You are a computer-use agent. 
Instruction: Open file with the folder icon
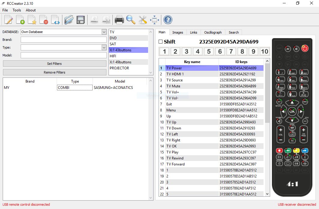click(69, 20)
